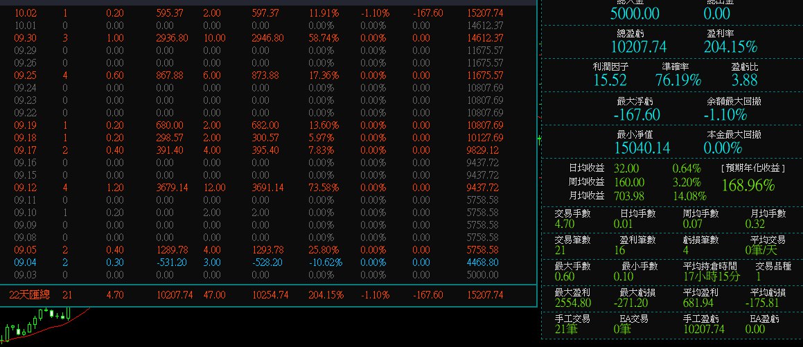This screenshot has height=347, width=803.
Task: Select the 25.80% percentage cell
Action: pyautogui.click(x=324, y=250)
